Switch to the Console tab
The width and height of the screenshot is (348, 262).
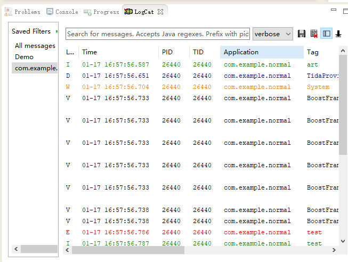tap(62, 12)
